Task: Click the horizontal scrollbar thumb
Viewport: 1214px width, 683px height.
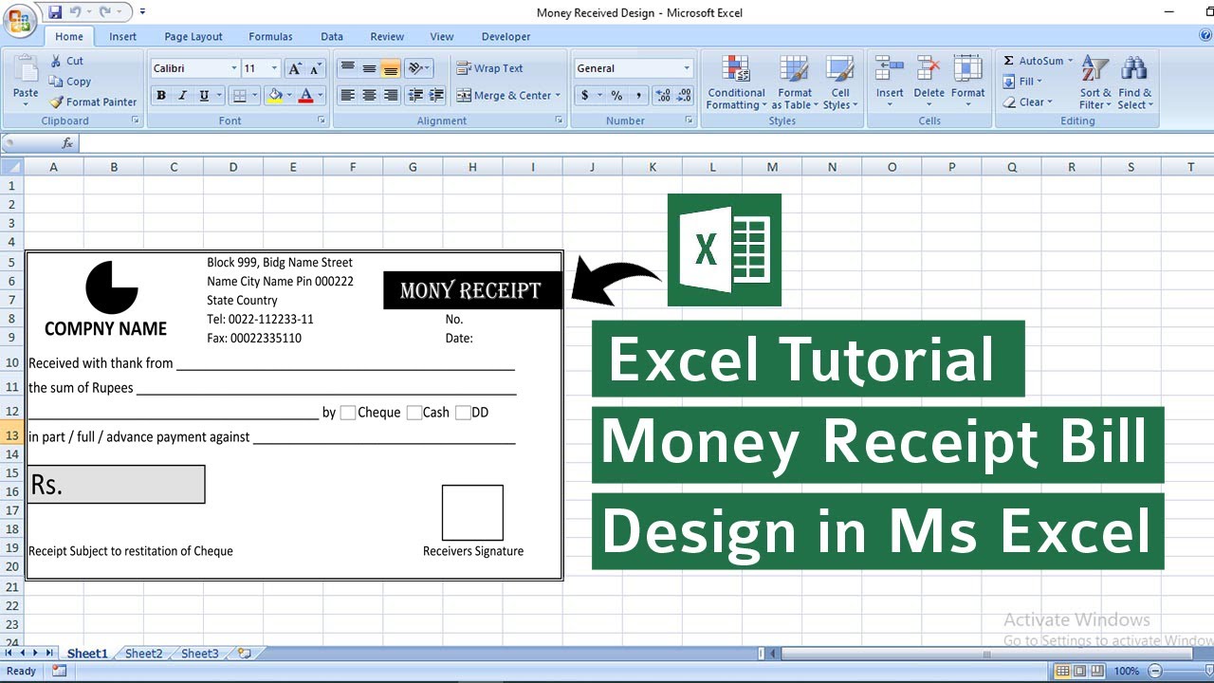Action: [x=986, y=654]
